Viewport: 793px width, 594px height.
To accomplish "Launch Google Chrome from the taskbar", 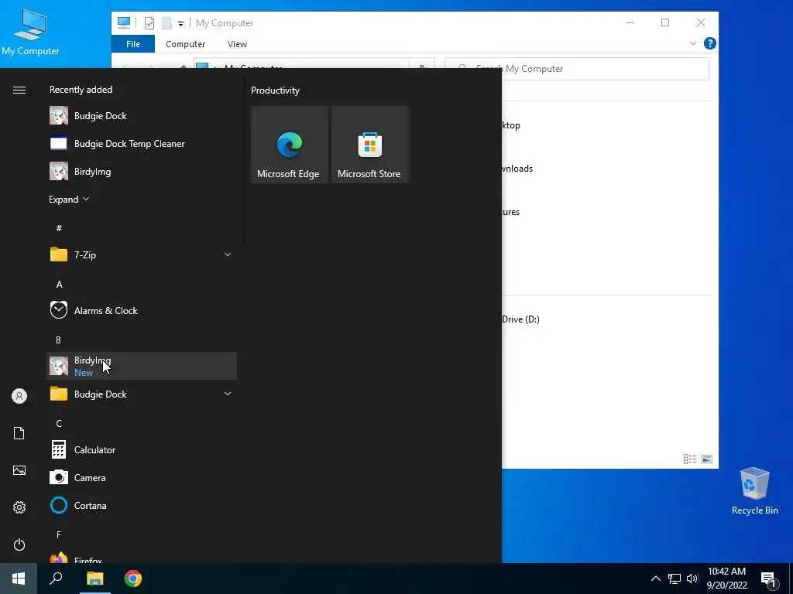I will coord(133,579).
